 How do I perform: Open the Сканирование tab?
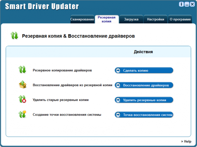coord(82,19)
